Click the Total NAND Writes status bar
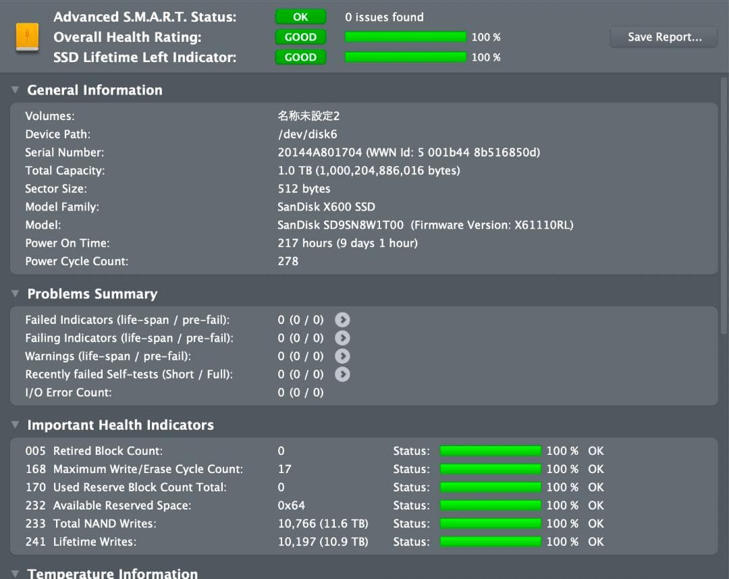The height and width of the screenshot is (579, 729). 491,523
